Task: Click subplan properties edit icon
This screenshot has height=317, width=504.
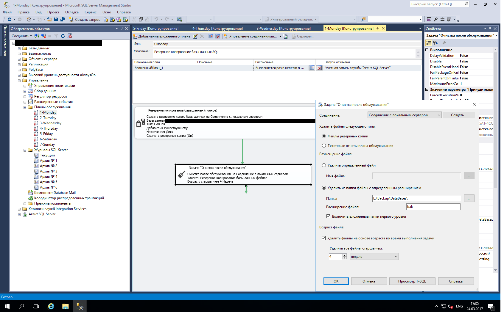Action: pos(195,36)
